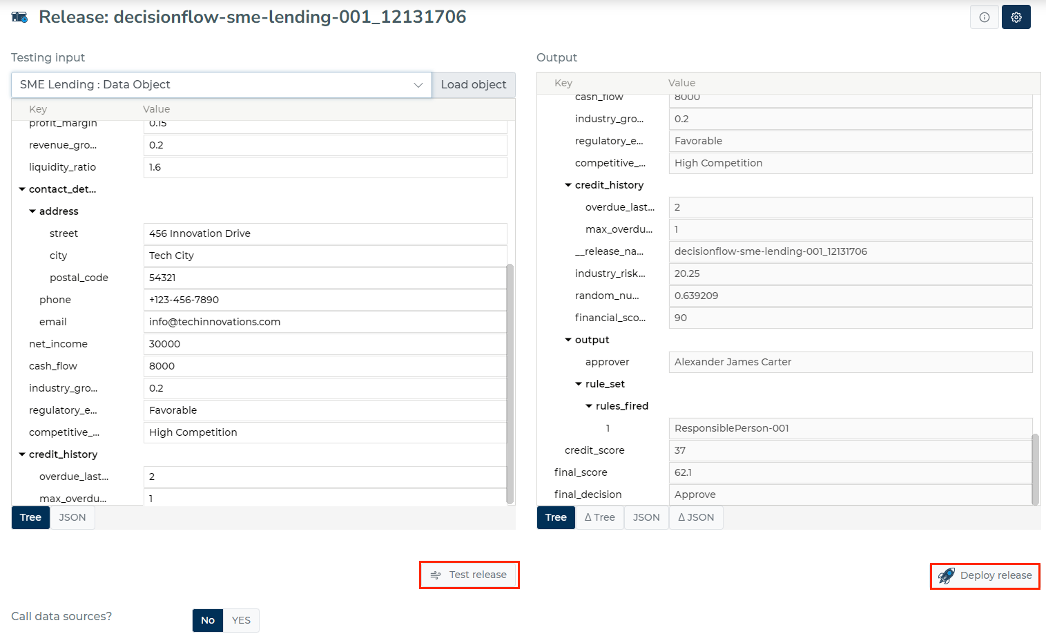
Task: Collapse the credit_history node in Testing input
Action: pos(22,454)
